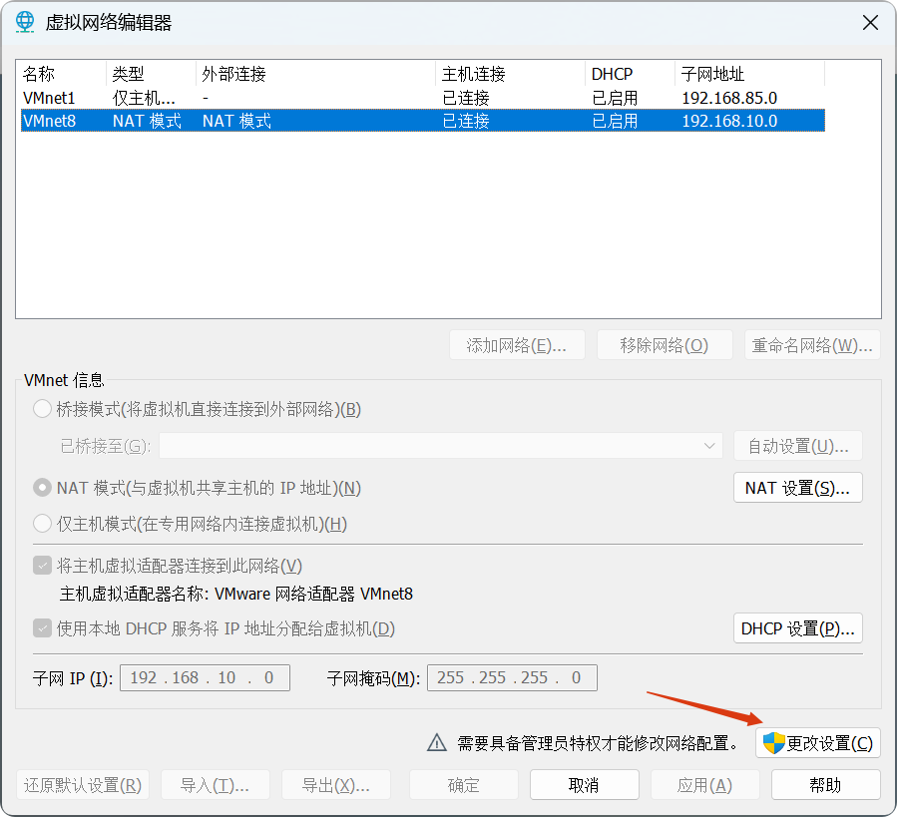The height and width of the screenshot is (817, 897).
Task: Open help with 帮助 button
Action: click(x=825, y=784)
